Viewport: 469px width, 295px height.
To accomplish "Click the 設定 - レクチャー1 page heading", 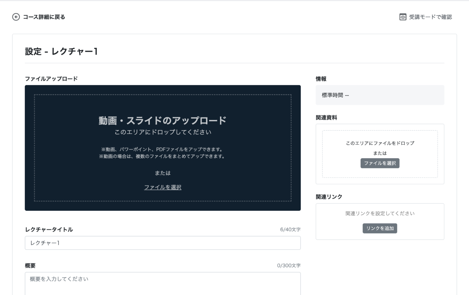I will (x=61, y=51).
